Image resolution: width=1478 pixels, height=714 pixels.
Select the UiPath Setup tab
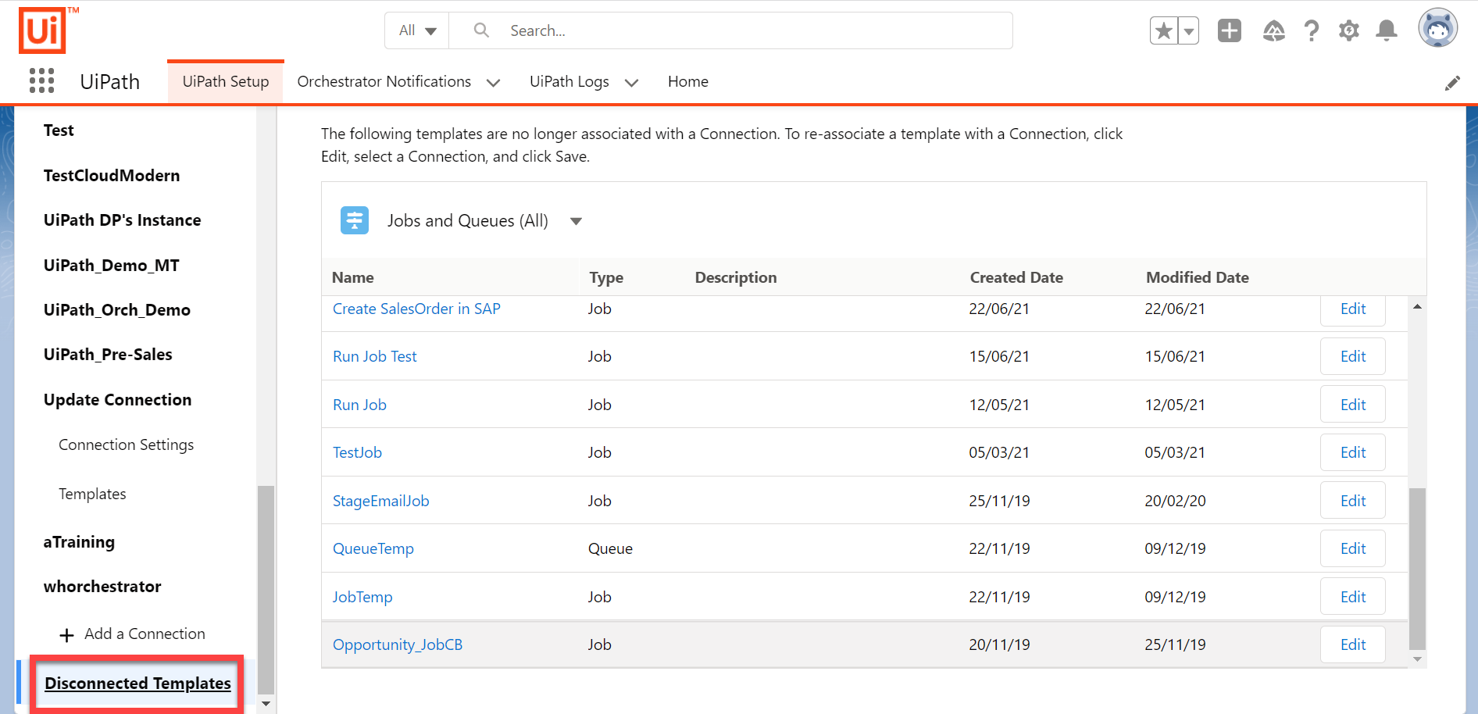point(226,82)
